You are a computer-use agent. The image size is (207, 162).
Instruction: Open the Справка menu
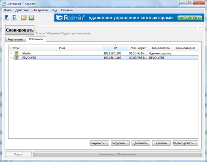click(x=67, y=10)
